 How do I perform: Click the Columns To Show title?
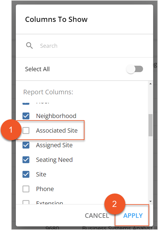click(56, 19)
